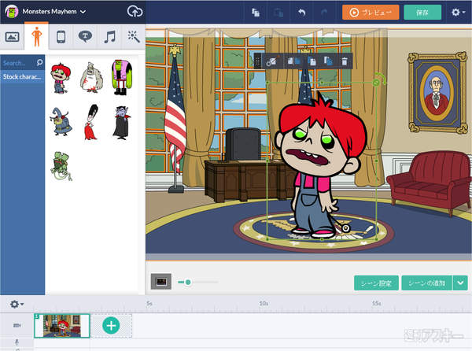Click the orange プレビュー preview button
The height and width of the screenshot is (351, 472).
point(371,13)
